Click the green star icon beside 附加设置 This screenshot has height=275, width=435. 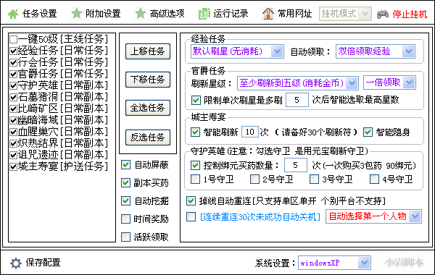click(x=77, y=14)
